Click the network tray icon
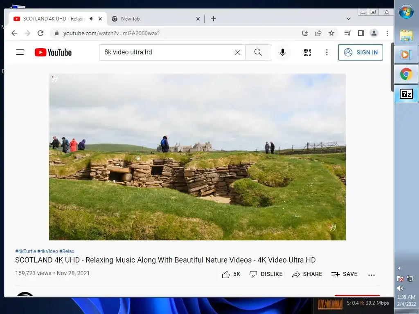 pos(410,278)
